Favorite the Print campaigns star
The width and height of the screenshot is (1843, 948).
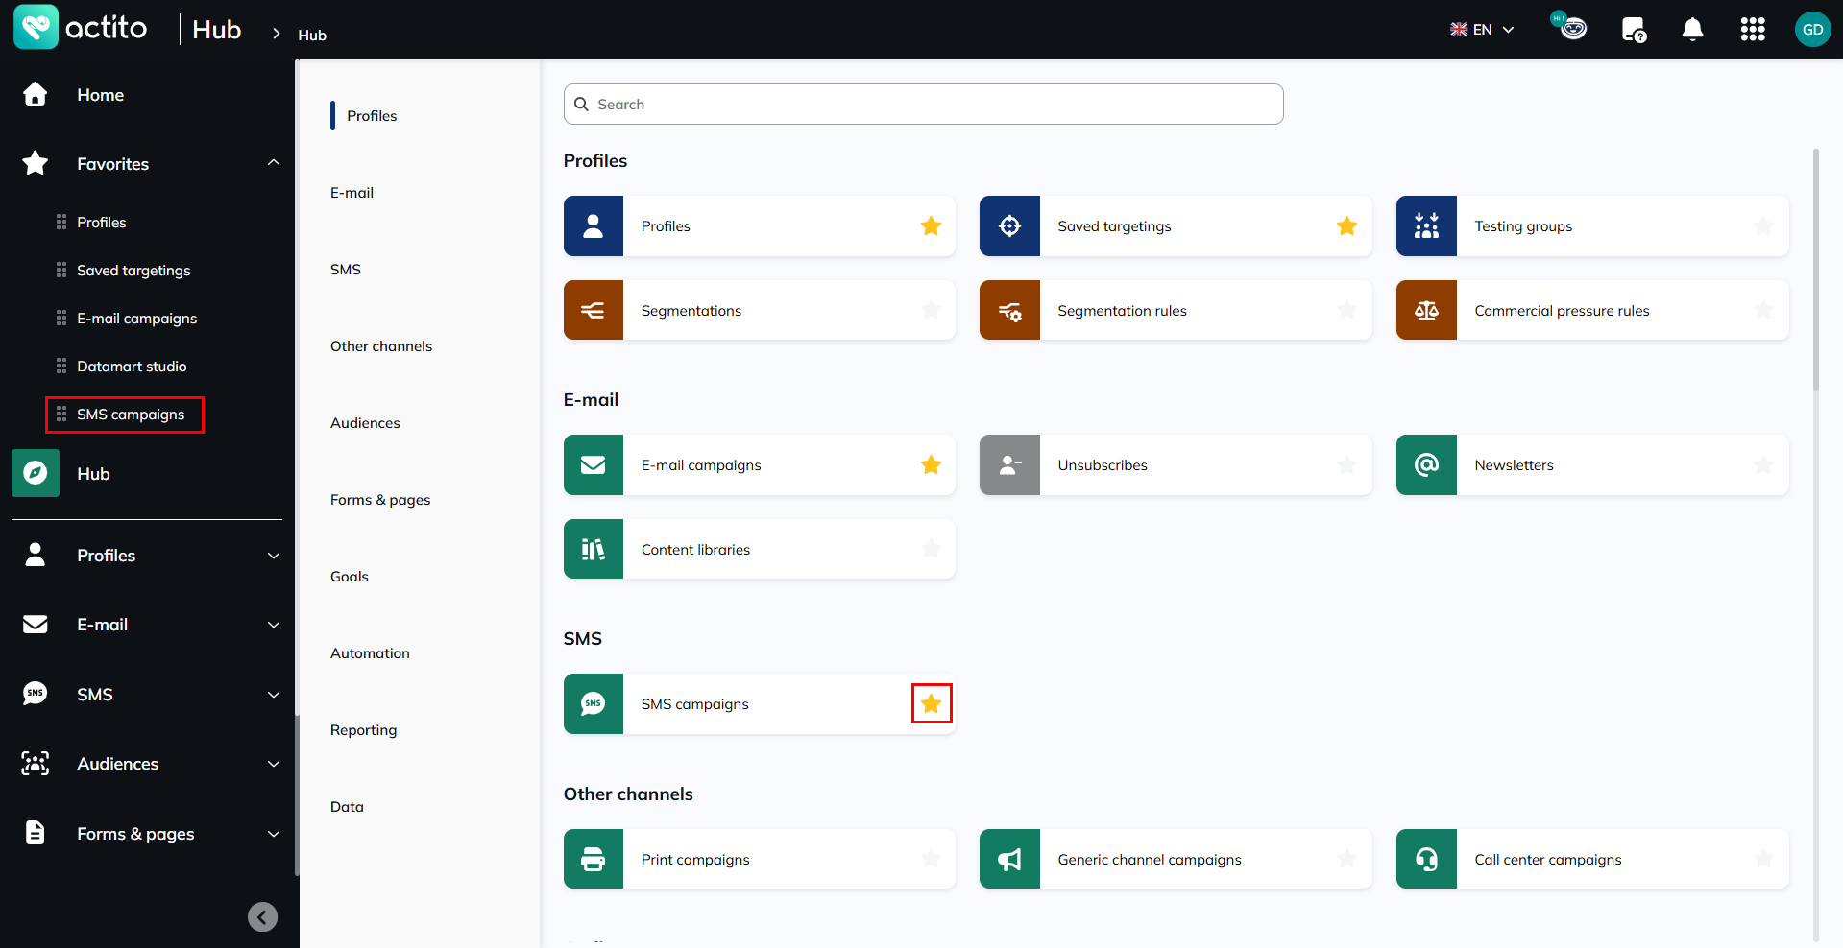931,859
